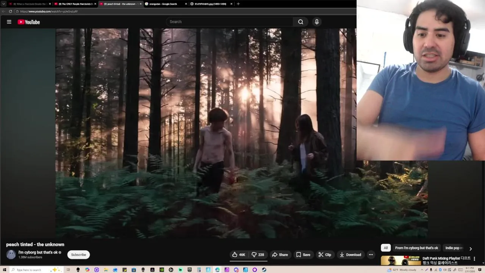The image size is (485, 273).
Task: Click the video title peach tinted - the unknown
Action: tap(35, 245)
